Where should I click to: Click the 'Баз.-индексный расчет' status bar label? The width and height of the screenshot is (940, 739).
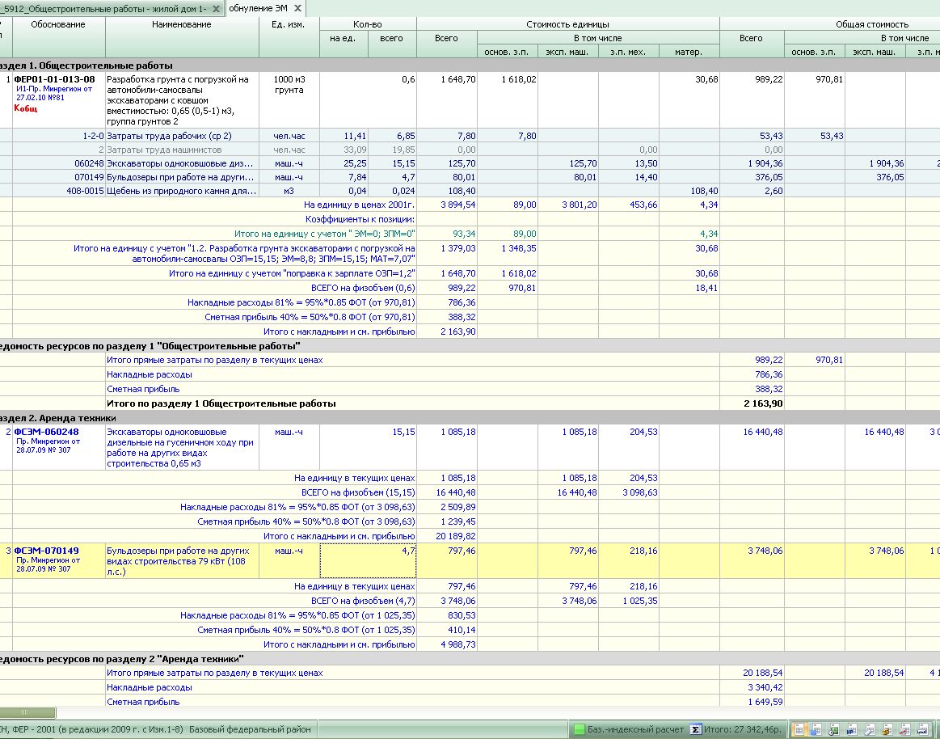pyautogui.click(x=635, y=729)
